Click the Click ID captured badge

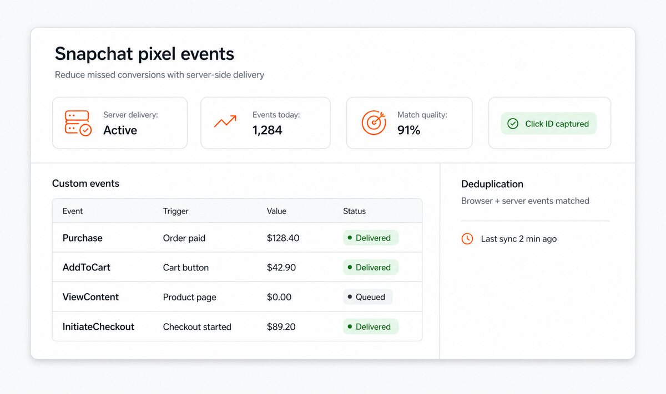(549, 124)
